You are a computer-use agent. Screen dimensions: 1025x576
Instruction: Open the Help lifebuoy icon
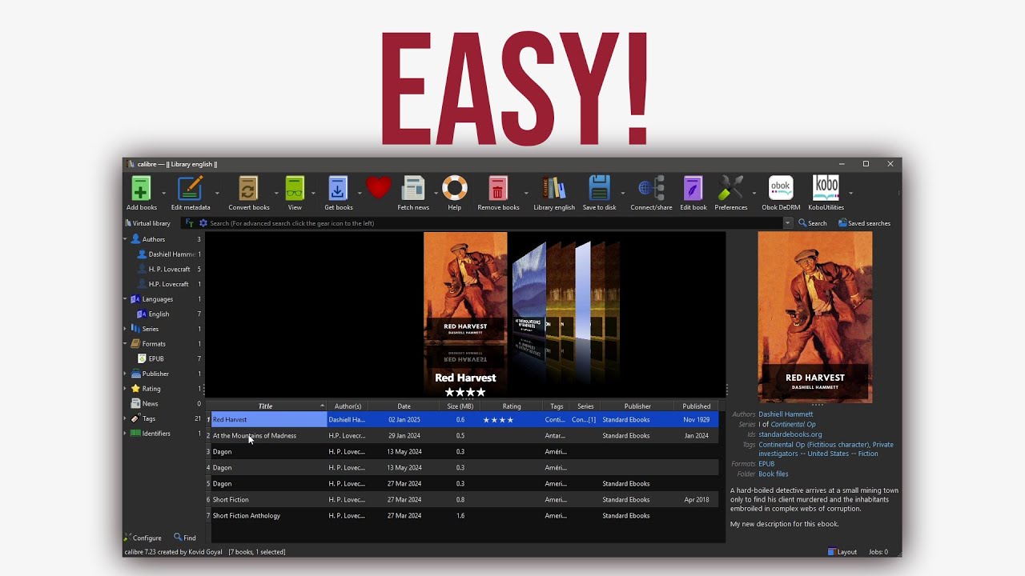454,189
